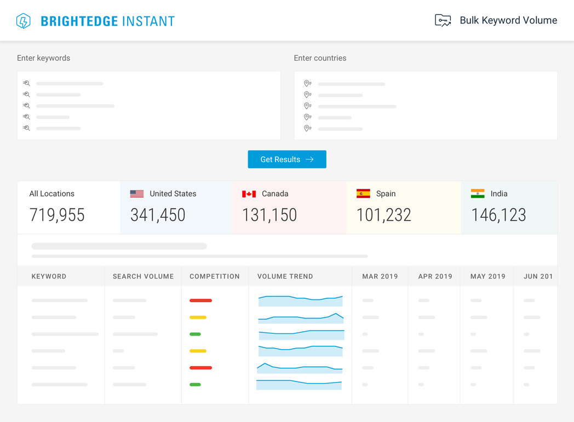Sort by the SEARCH VOLUME column header
574x422 pixels.
tap(143, 276)
